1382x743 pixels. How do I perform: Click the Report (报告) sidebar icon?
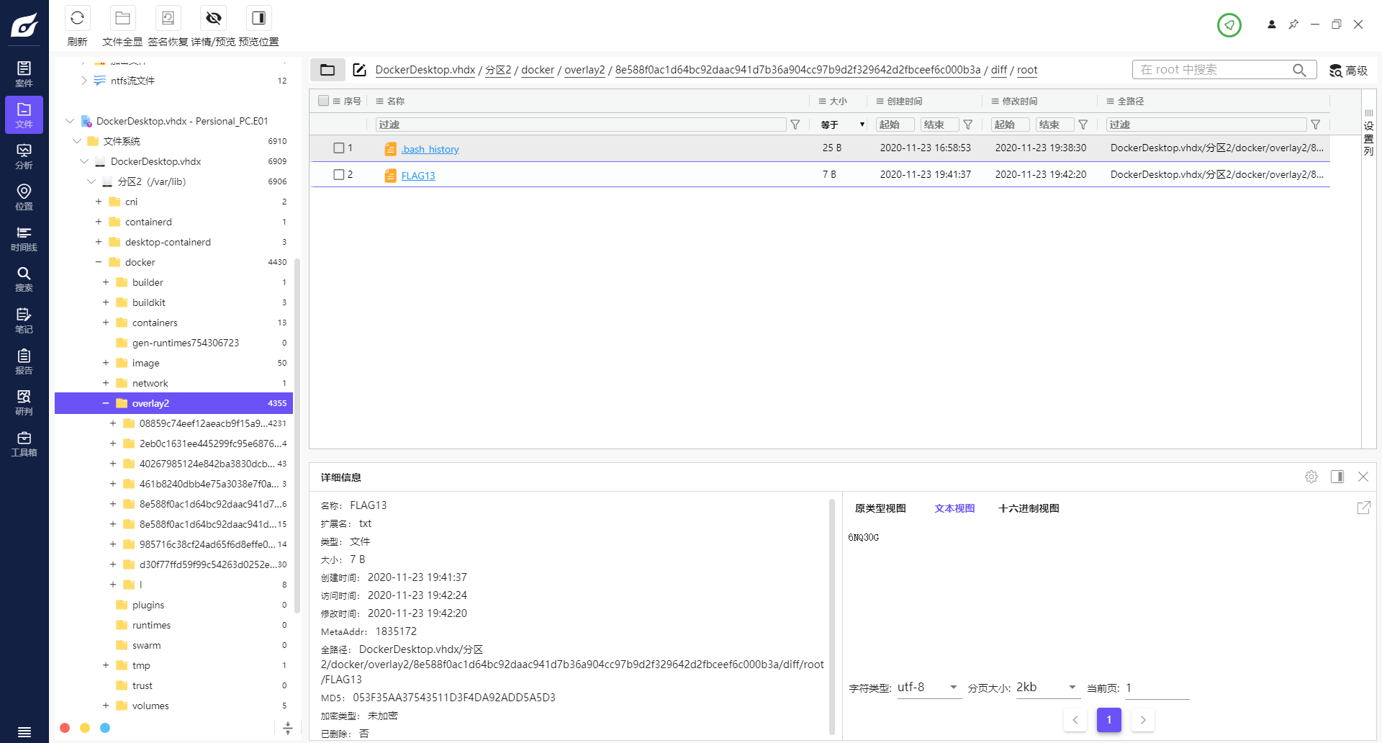pos(24,361)
